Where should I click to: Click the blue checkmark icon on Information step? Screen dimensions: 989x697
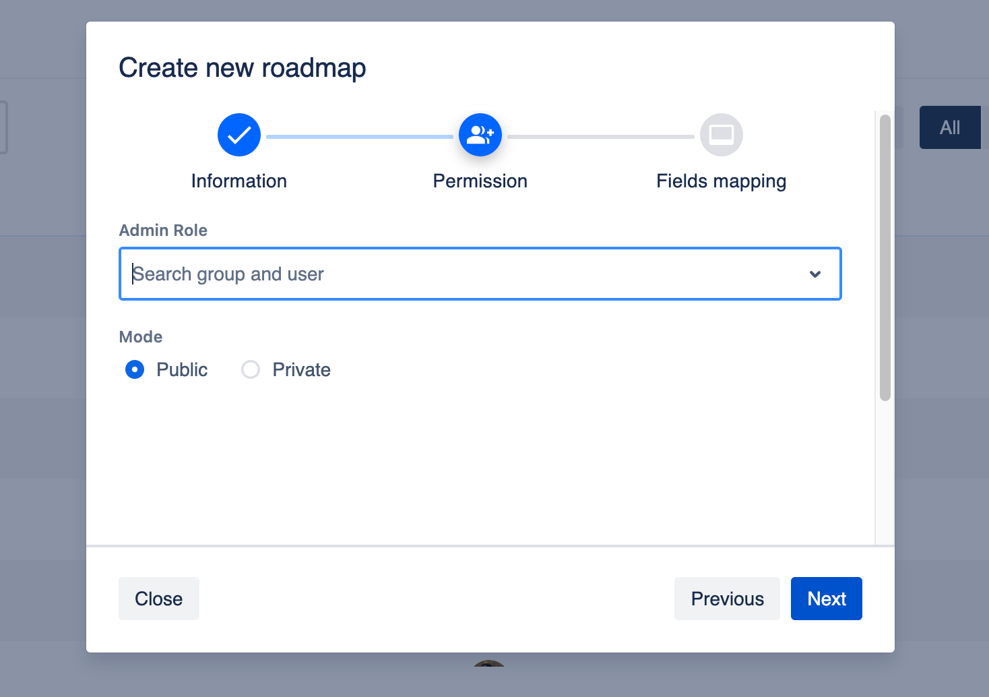[x=239, y=135]
